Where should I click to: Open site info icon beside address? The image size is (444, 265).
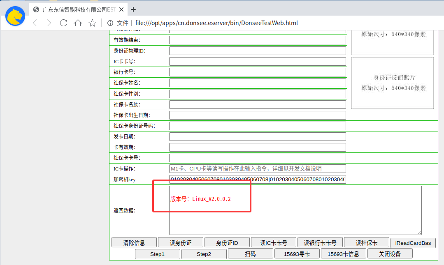[x=110, y=23]
